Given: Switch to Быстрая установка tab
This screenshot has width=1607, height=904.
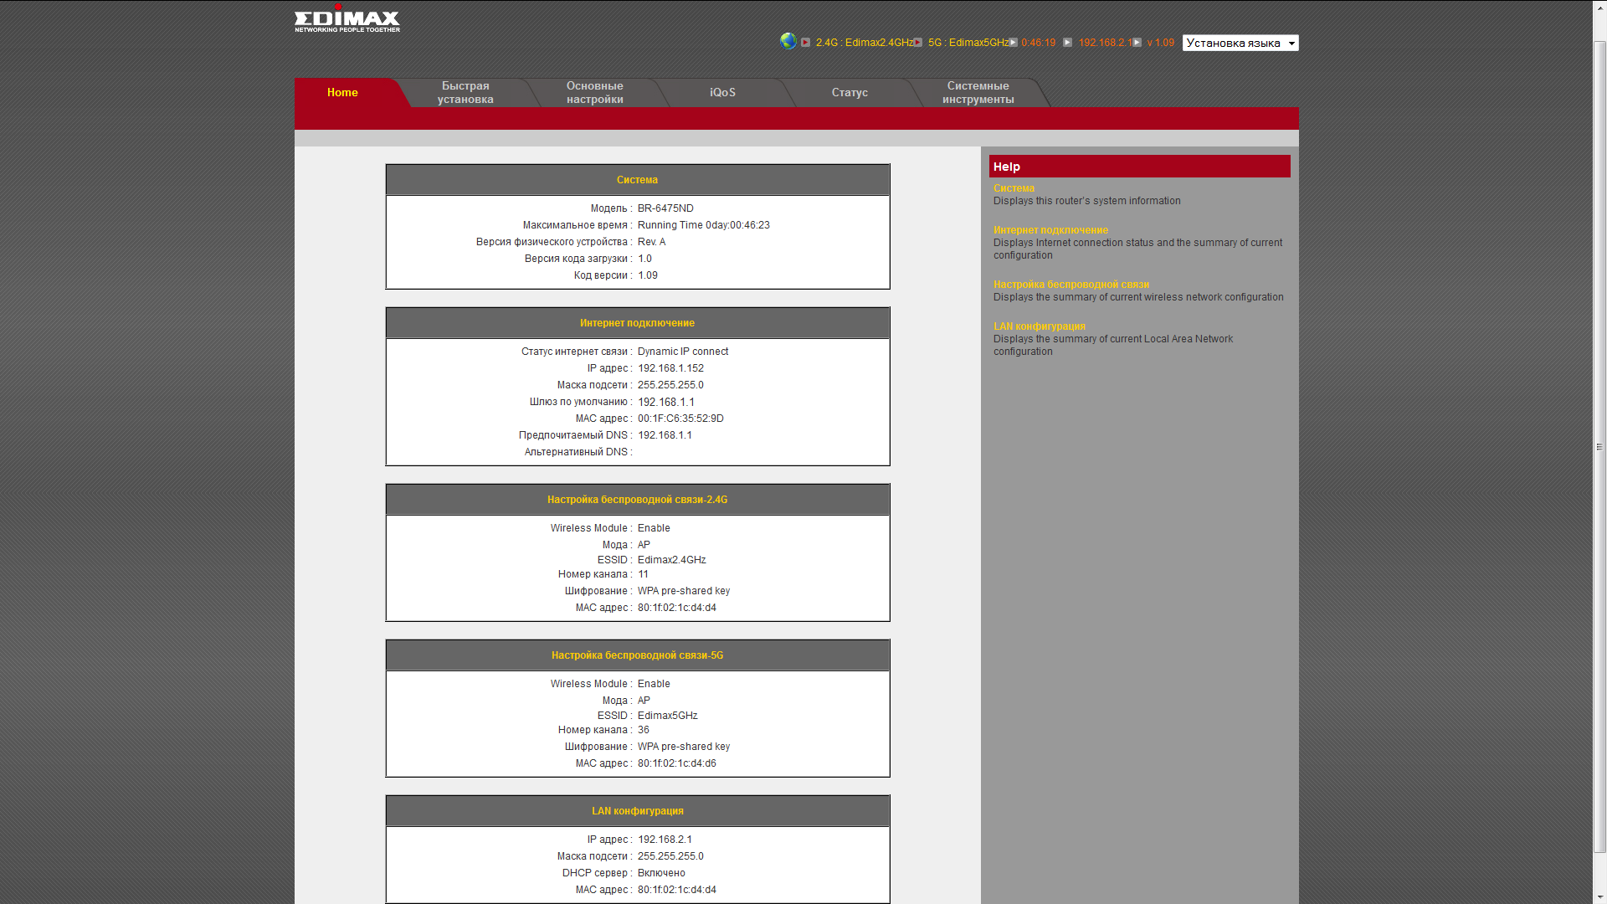Looking at the screenshot, I should point(465,93).
